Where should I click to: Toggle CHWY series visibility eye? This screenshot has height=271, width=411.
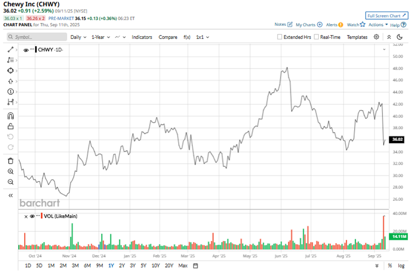[26, 50]
